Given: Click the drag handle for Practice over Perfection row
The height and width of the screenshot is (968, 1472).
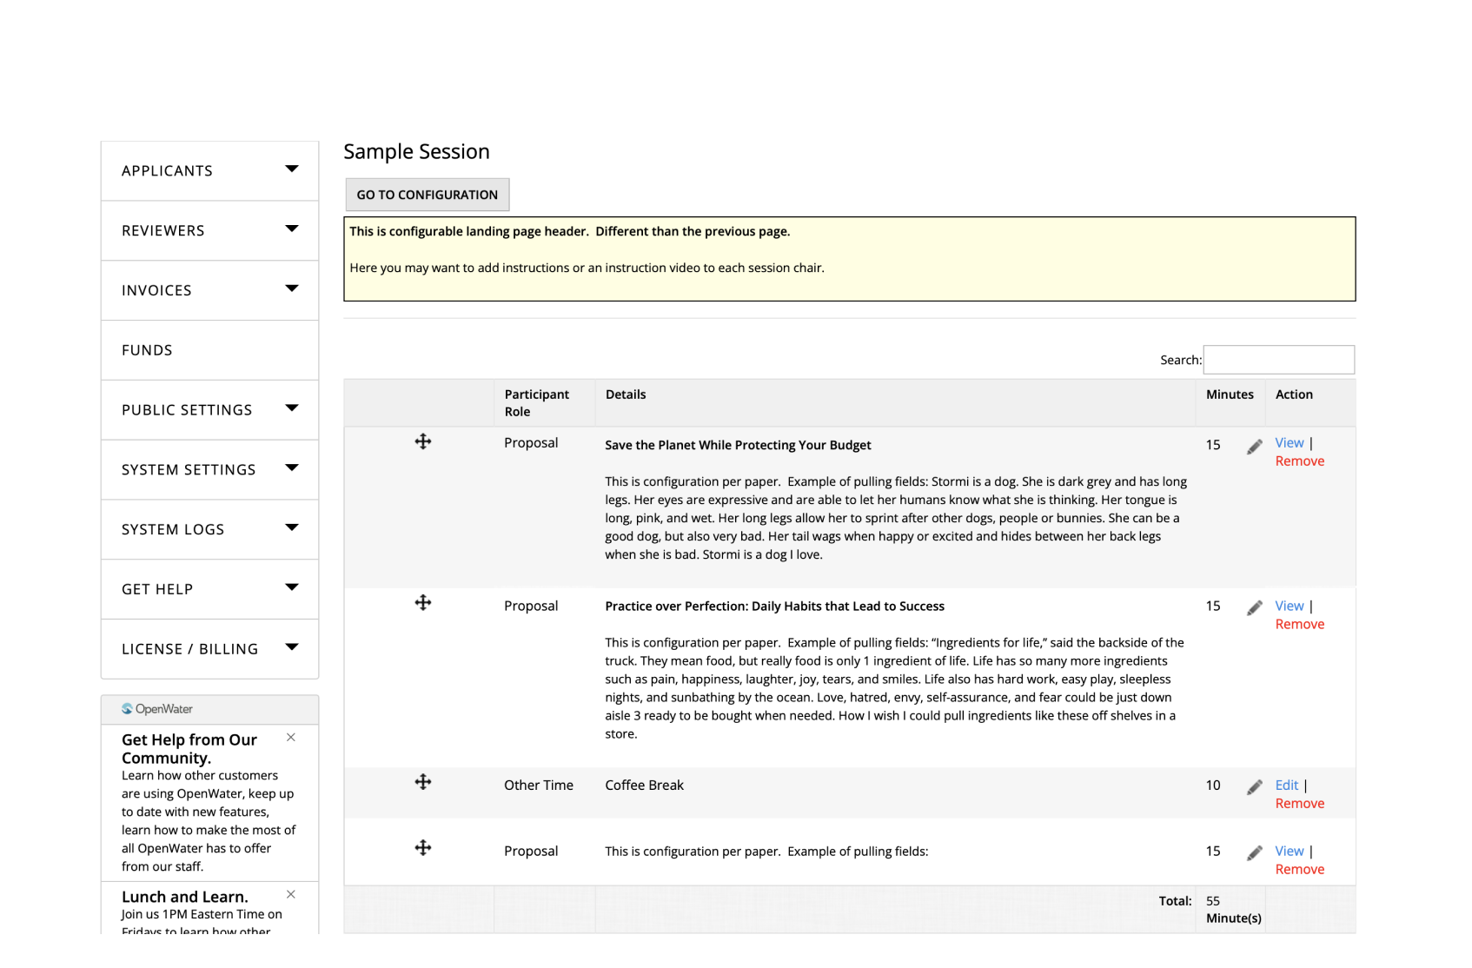Looking at the screenshot, I should [x=422, y=603].
